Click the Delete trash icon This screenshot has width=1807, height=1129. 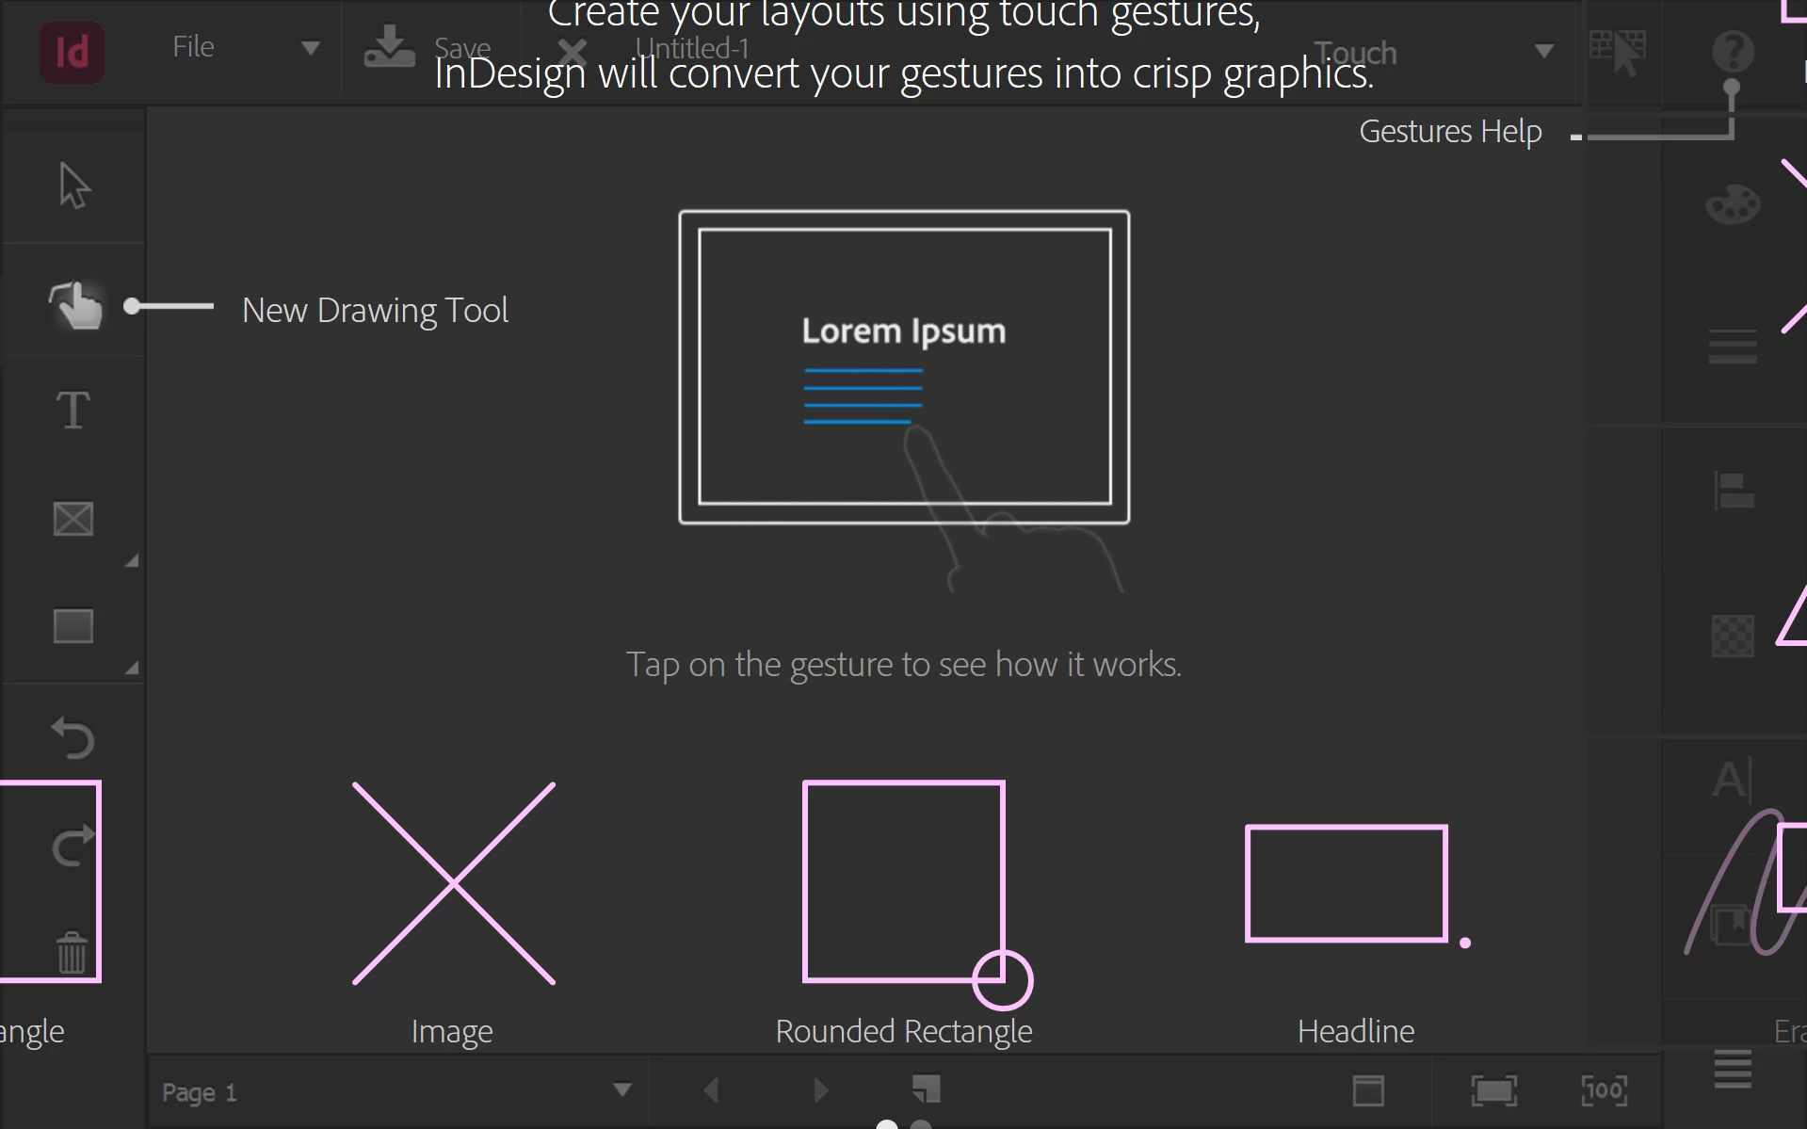pyautogui.click(x=73, y=952)
